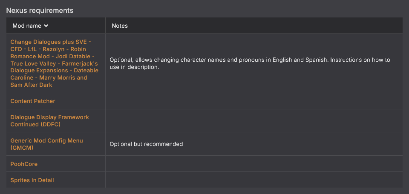Screen dimensions: 409x194
Task: Open the Dialogue Display Framework Continued link
Action: click(49, 117)
